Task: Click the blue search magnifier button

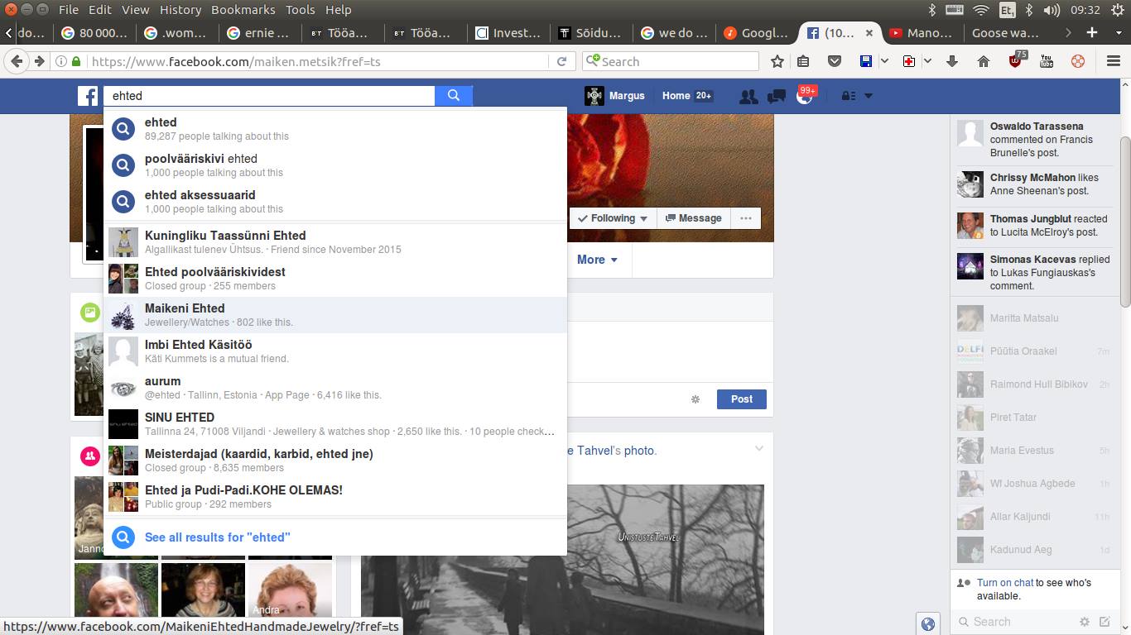Action: click(x=454, y=96)
